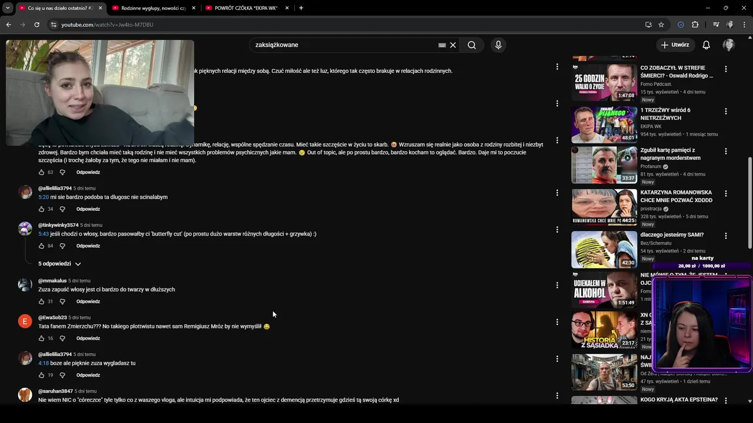753x423 pixels.
Task: Open YouTube notifications bell
Action: (707, 45)
